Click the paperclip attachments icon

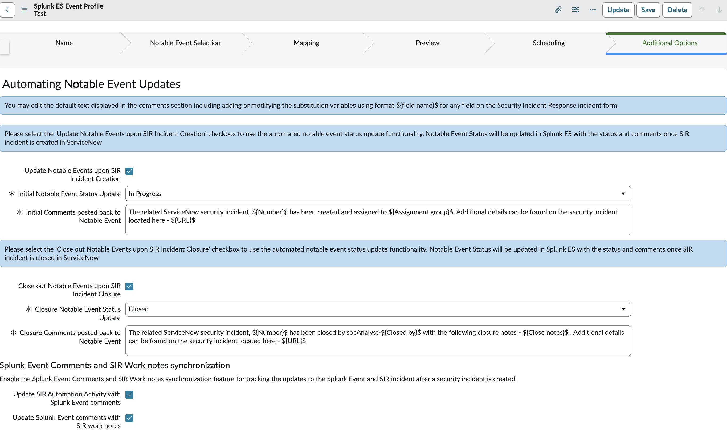pyautogui.click(x=558, y=10)
